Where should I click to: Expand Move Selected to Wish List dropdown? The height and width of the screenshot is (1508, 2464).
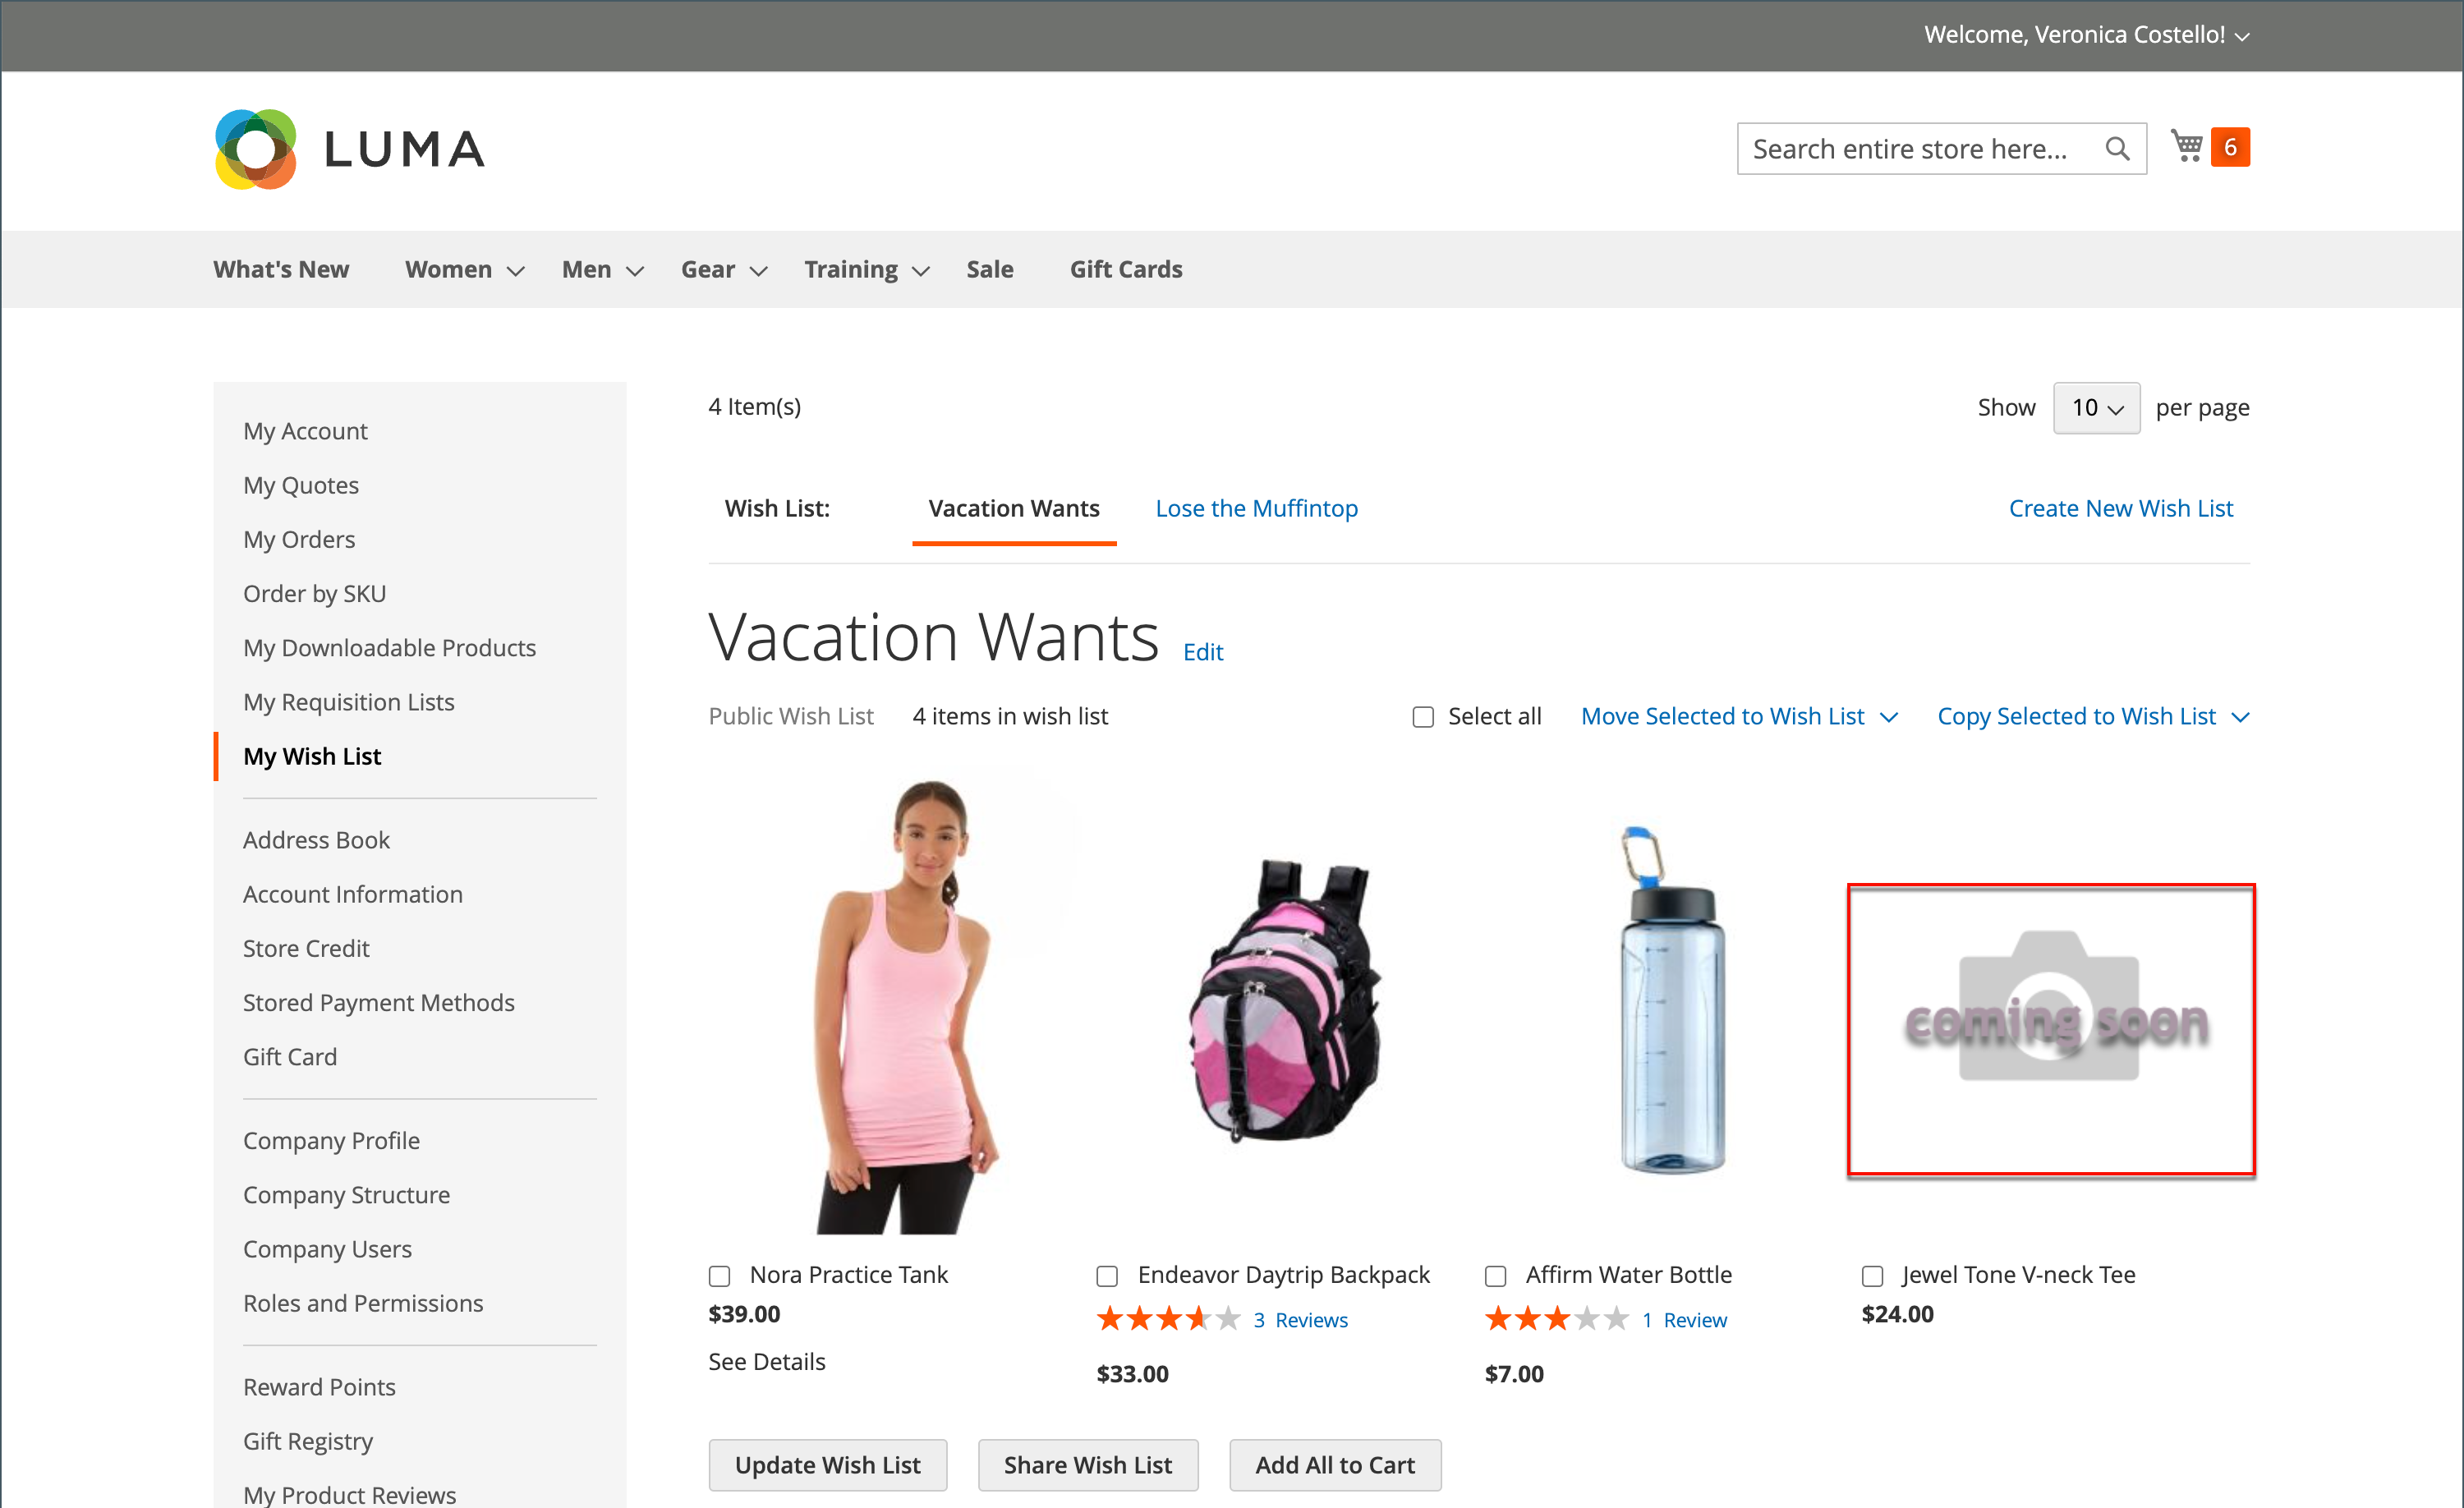[1739, 717]
